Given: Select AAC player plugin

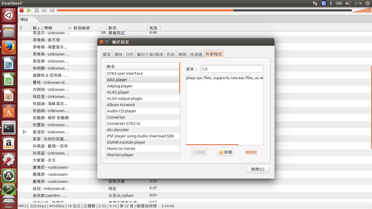Looking at the screenshot, I should coord(143,80).
